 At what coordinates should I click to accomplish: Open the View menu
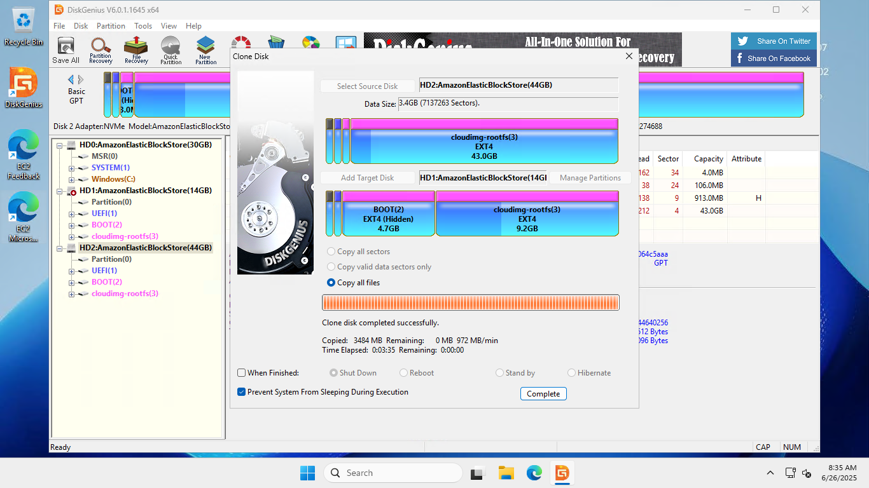[169, 26]
